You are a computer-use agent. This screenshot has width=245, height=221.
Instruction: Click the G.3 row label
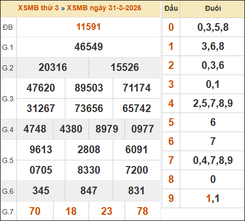(x=8, y=99)
